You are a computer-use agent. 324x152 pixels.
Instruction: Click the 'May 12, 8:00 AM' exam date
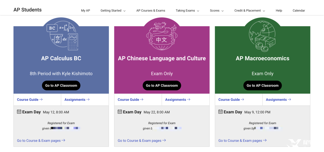(x=56, y=112)
